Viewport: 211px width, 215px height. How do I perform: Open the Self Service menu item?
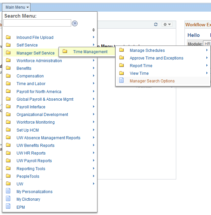coord(27,45)
